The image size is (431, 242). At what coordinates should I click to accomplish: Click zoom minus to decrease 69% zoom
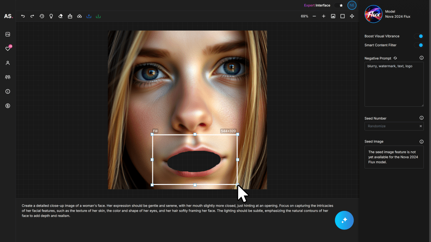tap(314, 16)
